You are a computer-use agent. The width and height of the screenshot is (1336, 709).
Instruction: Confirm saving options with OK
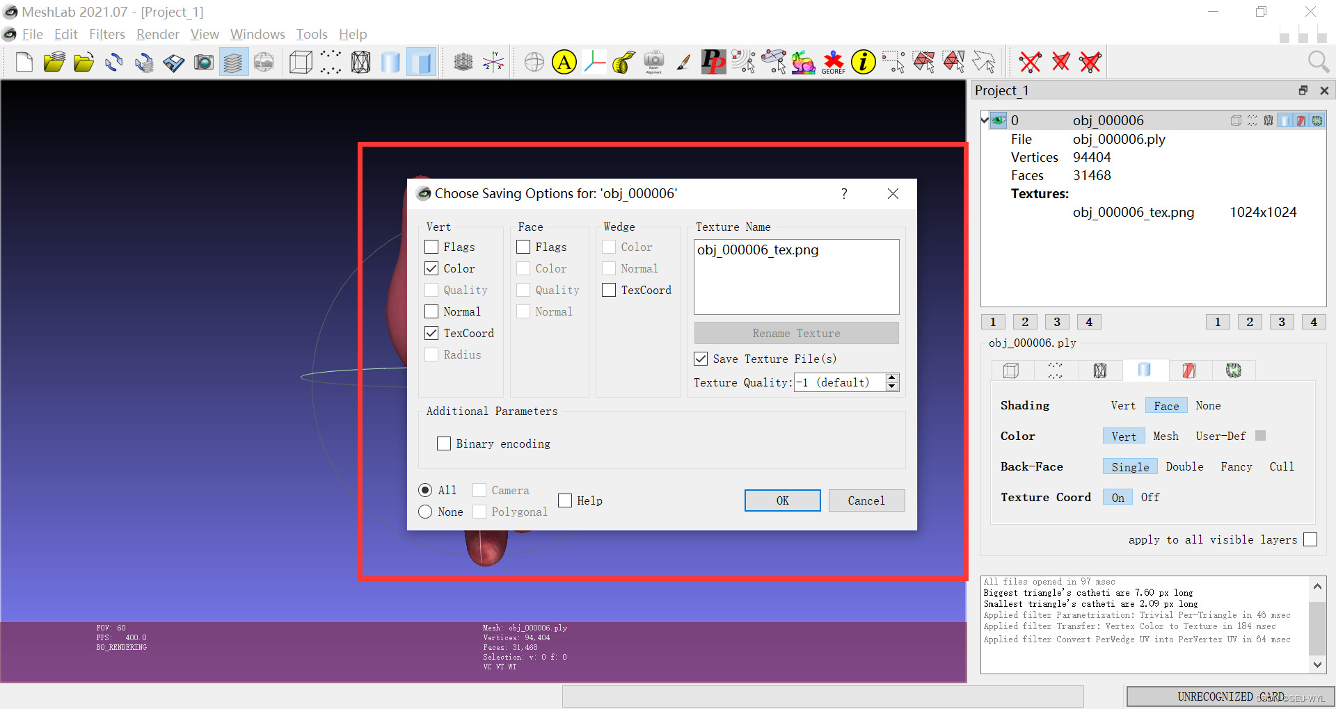click(782, 500)
